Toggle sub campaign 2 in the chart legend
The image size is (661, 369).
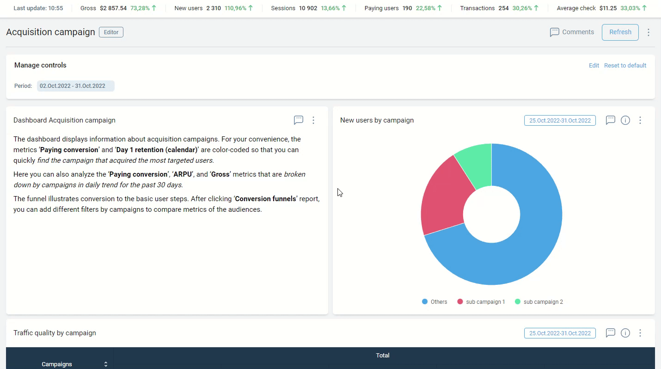tap(539, 302)
